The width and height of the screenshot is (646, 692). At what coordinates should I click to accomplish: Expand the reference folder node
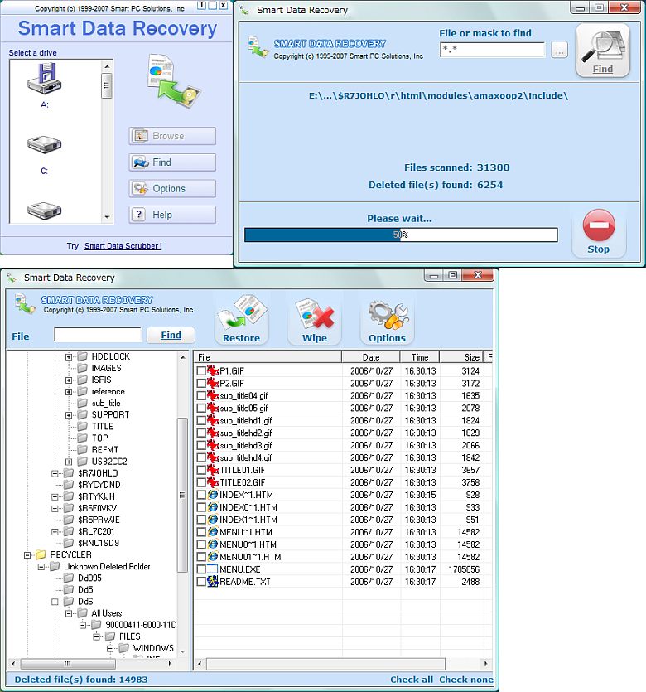click(69, 391)
